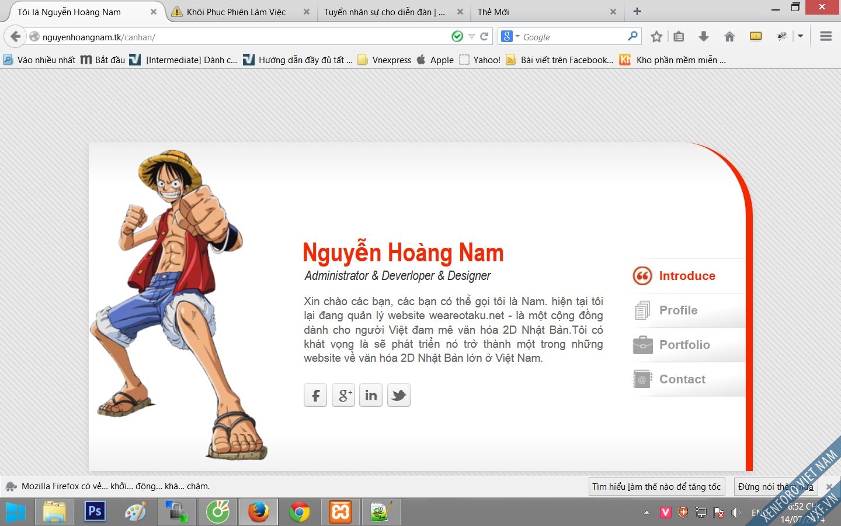
Task: Click the Windows Start button
Action: pos(16,513)
